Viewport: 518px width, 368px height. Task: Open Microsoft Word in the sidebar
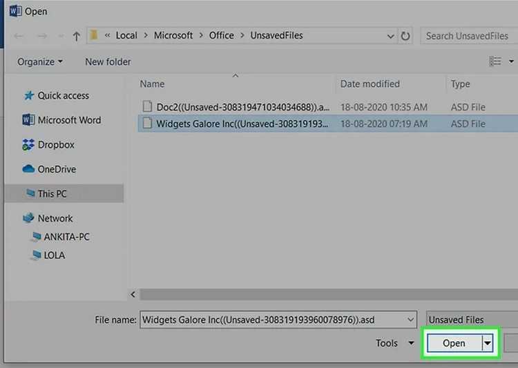tap(69, 120)
